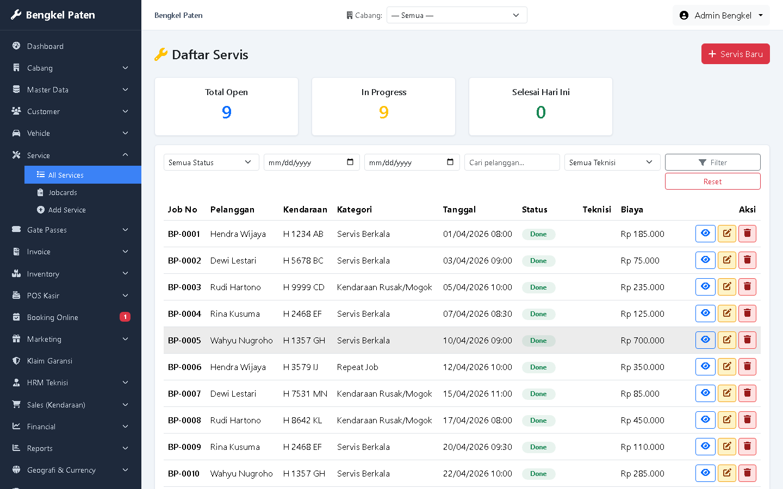Edit service BP-0007
The width and height of the screenshot is (783, 489).
727,393
